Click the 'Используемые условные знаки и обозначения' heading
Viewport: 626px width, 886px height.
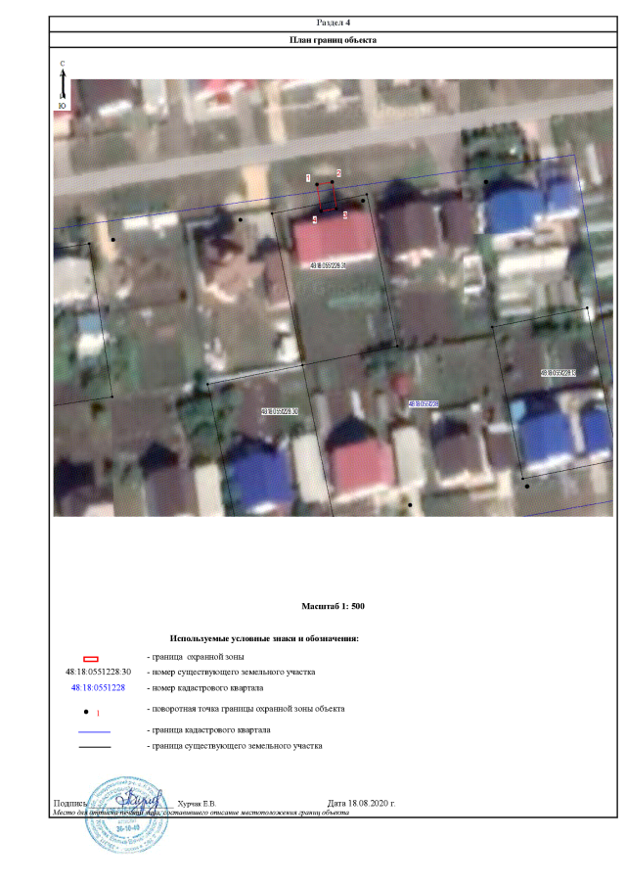coord(264,638)
